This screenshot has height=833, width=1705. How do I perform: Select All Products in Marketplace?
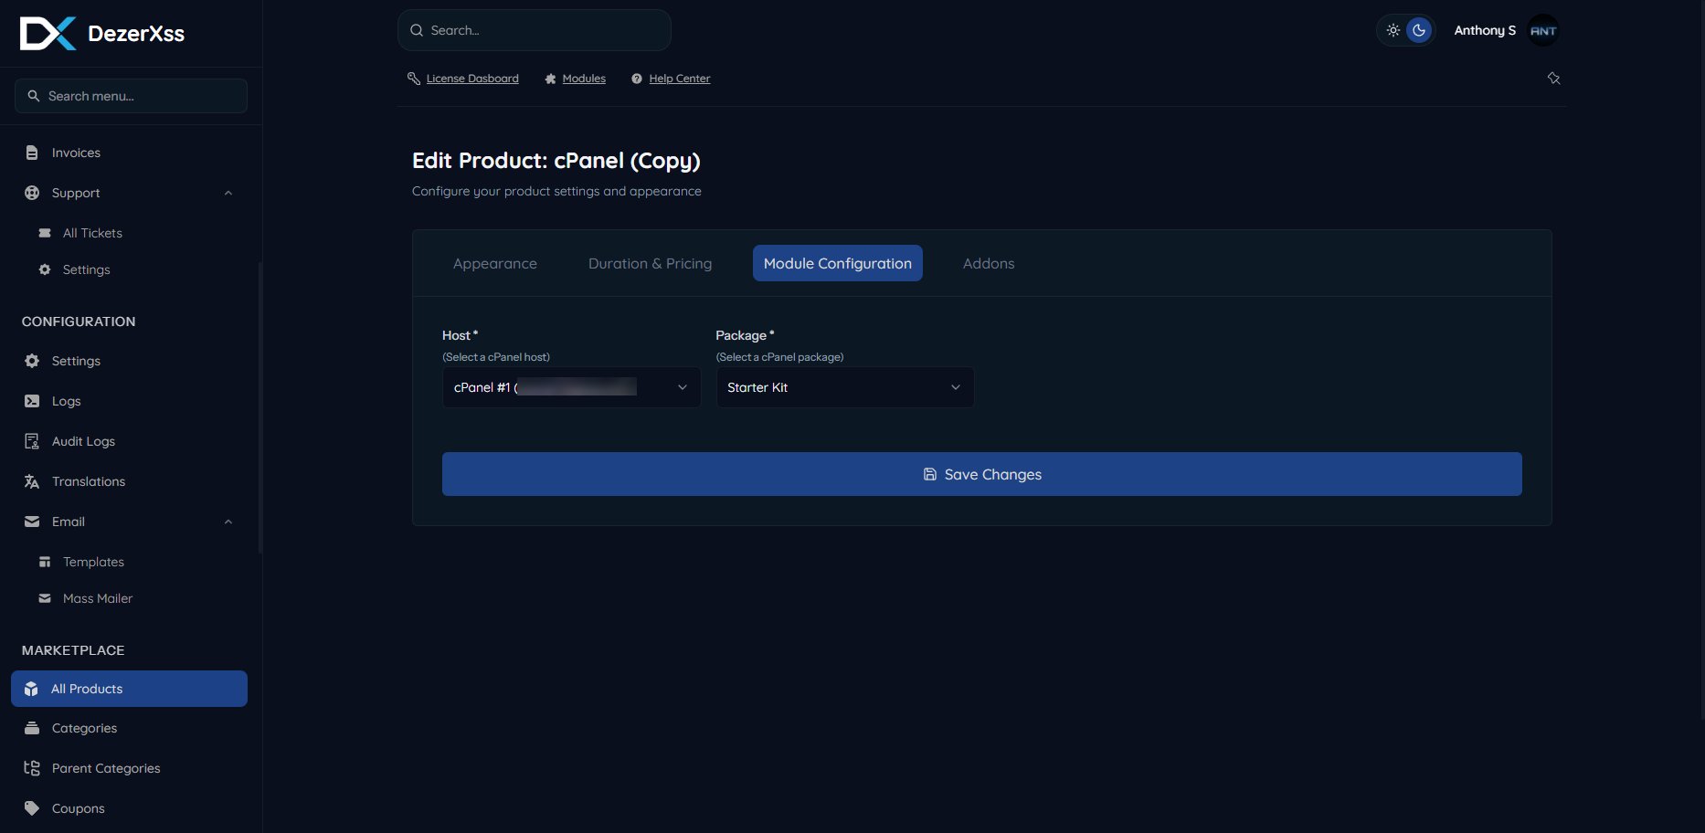click(129, 689)
